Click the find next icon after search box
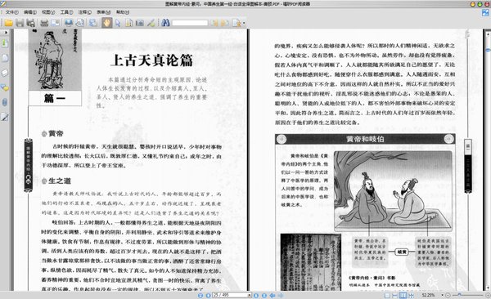Screen dimensions: 491x299 point(225,23)
